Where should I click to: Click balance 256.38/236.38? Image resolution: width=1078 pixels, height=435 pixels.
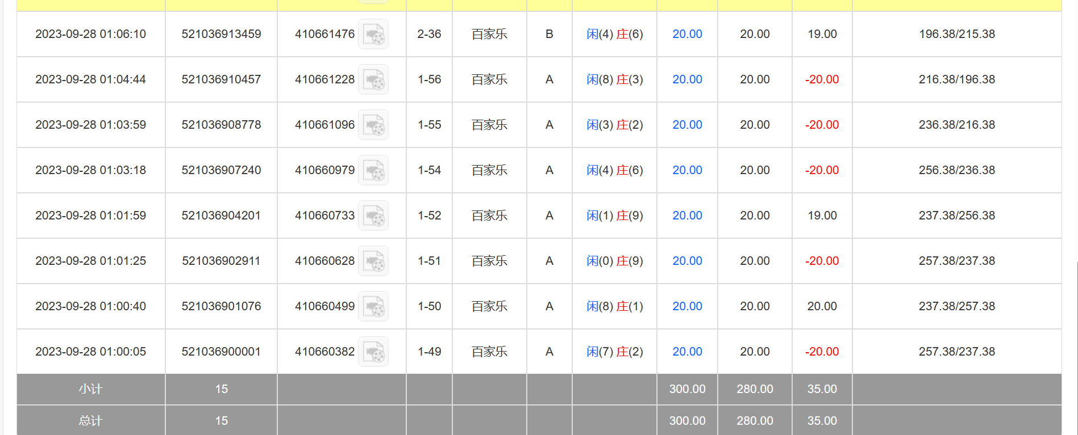(957, 170)
